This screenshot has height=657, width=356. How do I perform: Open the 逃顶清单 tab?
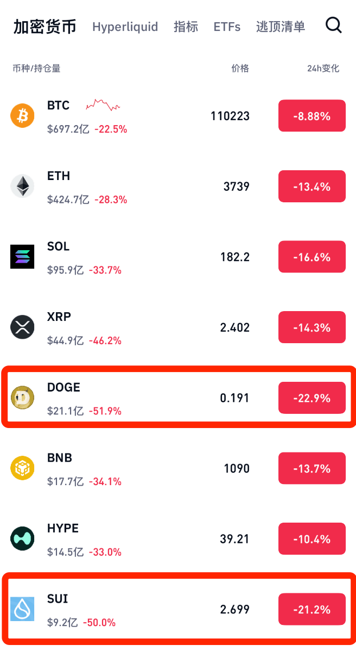281,27
